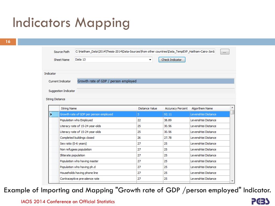This screenshot has height=206, width=275.
Task: Sort by the String Name column header
Action: pyautogui.click(x=98, y=108)
